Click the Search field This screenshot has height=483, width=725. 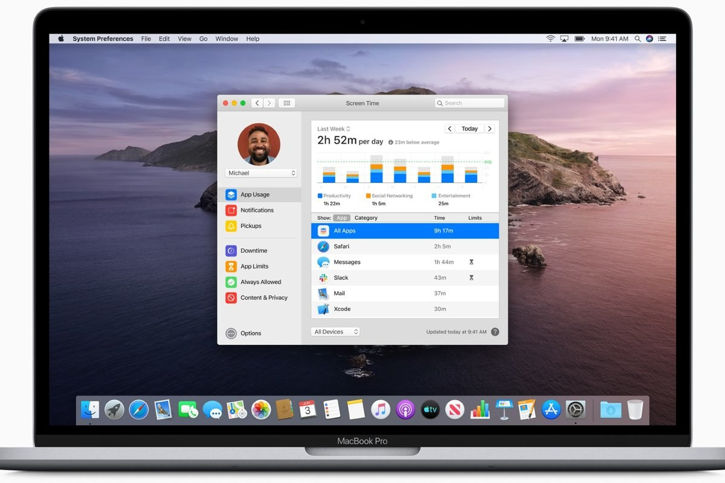point(469,103)
